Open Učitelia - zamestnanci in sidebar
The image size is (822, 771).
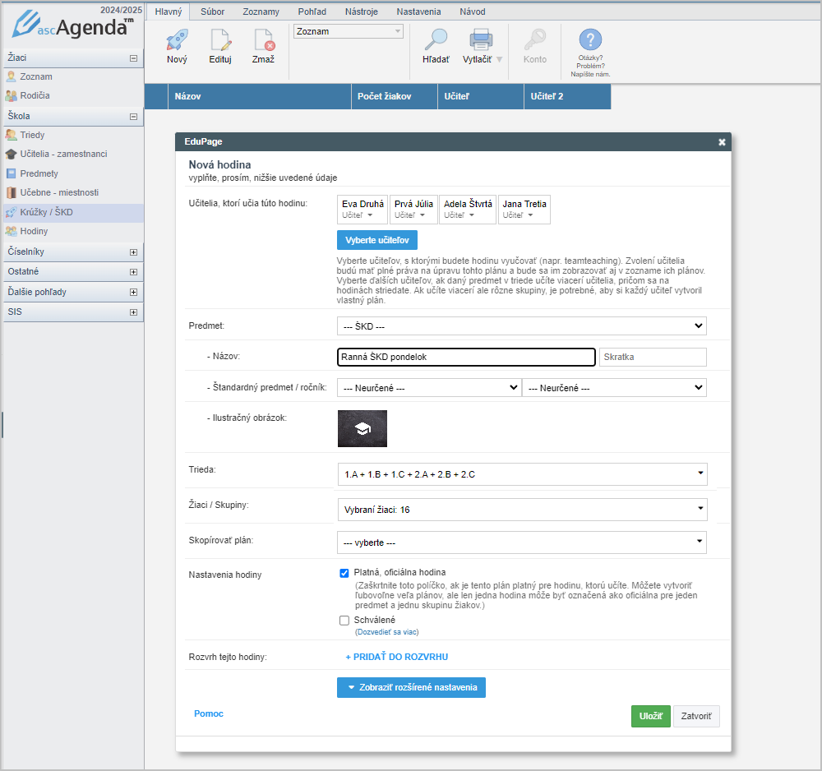pyautogui.click(x=63, y=154)
